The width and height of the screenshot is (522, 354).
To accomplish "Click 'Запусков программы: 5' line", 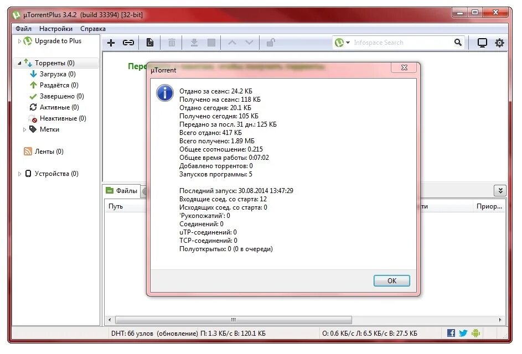I will [216, 174].
